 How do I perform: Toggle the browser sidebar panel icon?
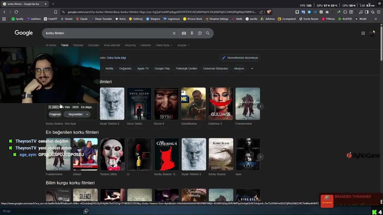[x=367, y=12]
